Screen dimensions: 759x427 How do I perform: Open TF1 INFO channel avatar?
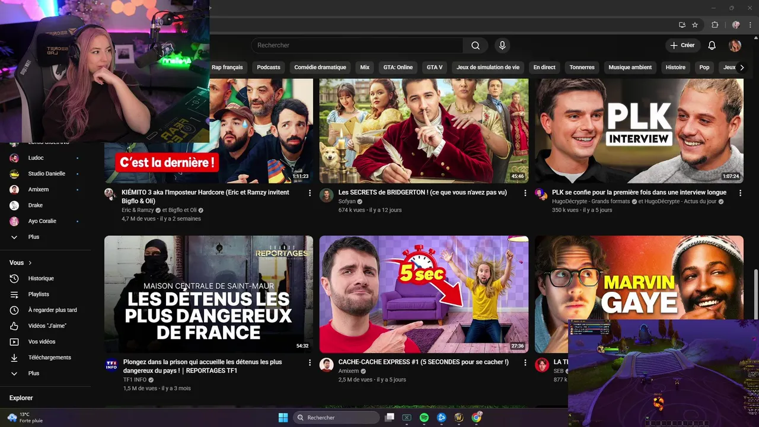[x=111, y=365]
